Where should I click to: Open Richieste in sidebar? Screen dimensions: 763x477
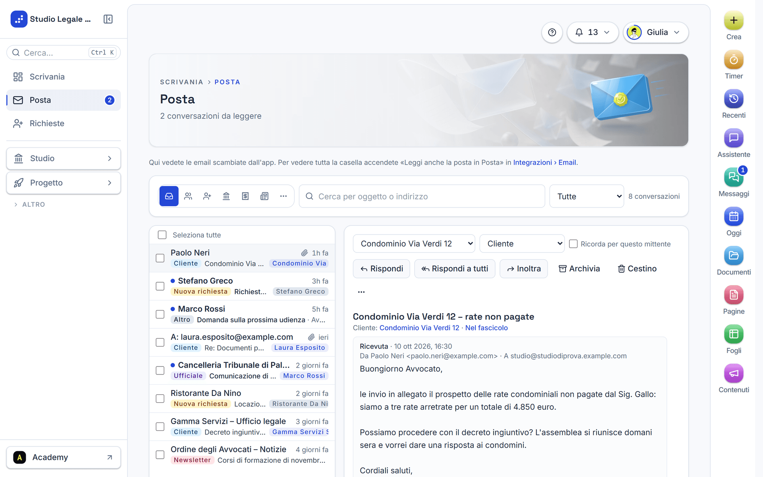point(64,123)
